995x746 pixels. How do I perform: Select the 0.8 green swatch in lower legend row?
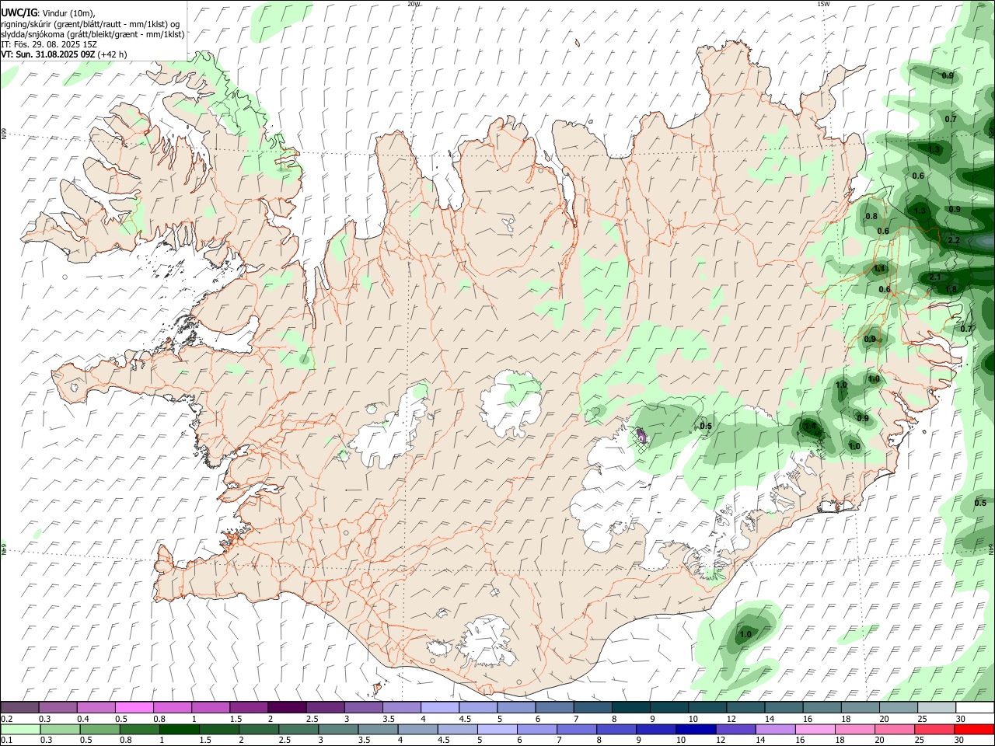(x=139, y=729)
